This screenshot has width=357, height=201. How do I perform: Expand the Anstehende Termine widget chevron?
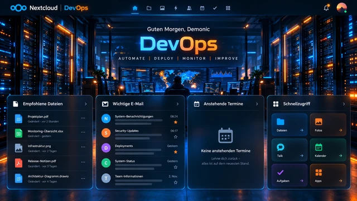[x=257, y=104]
